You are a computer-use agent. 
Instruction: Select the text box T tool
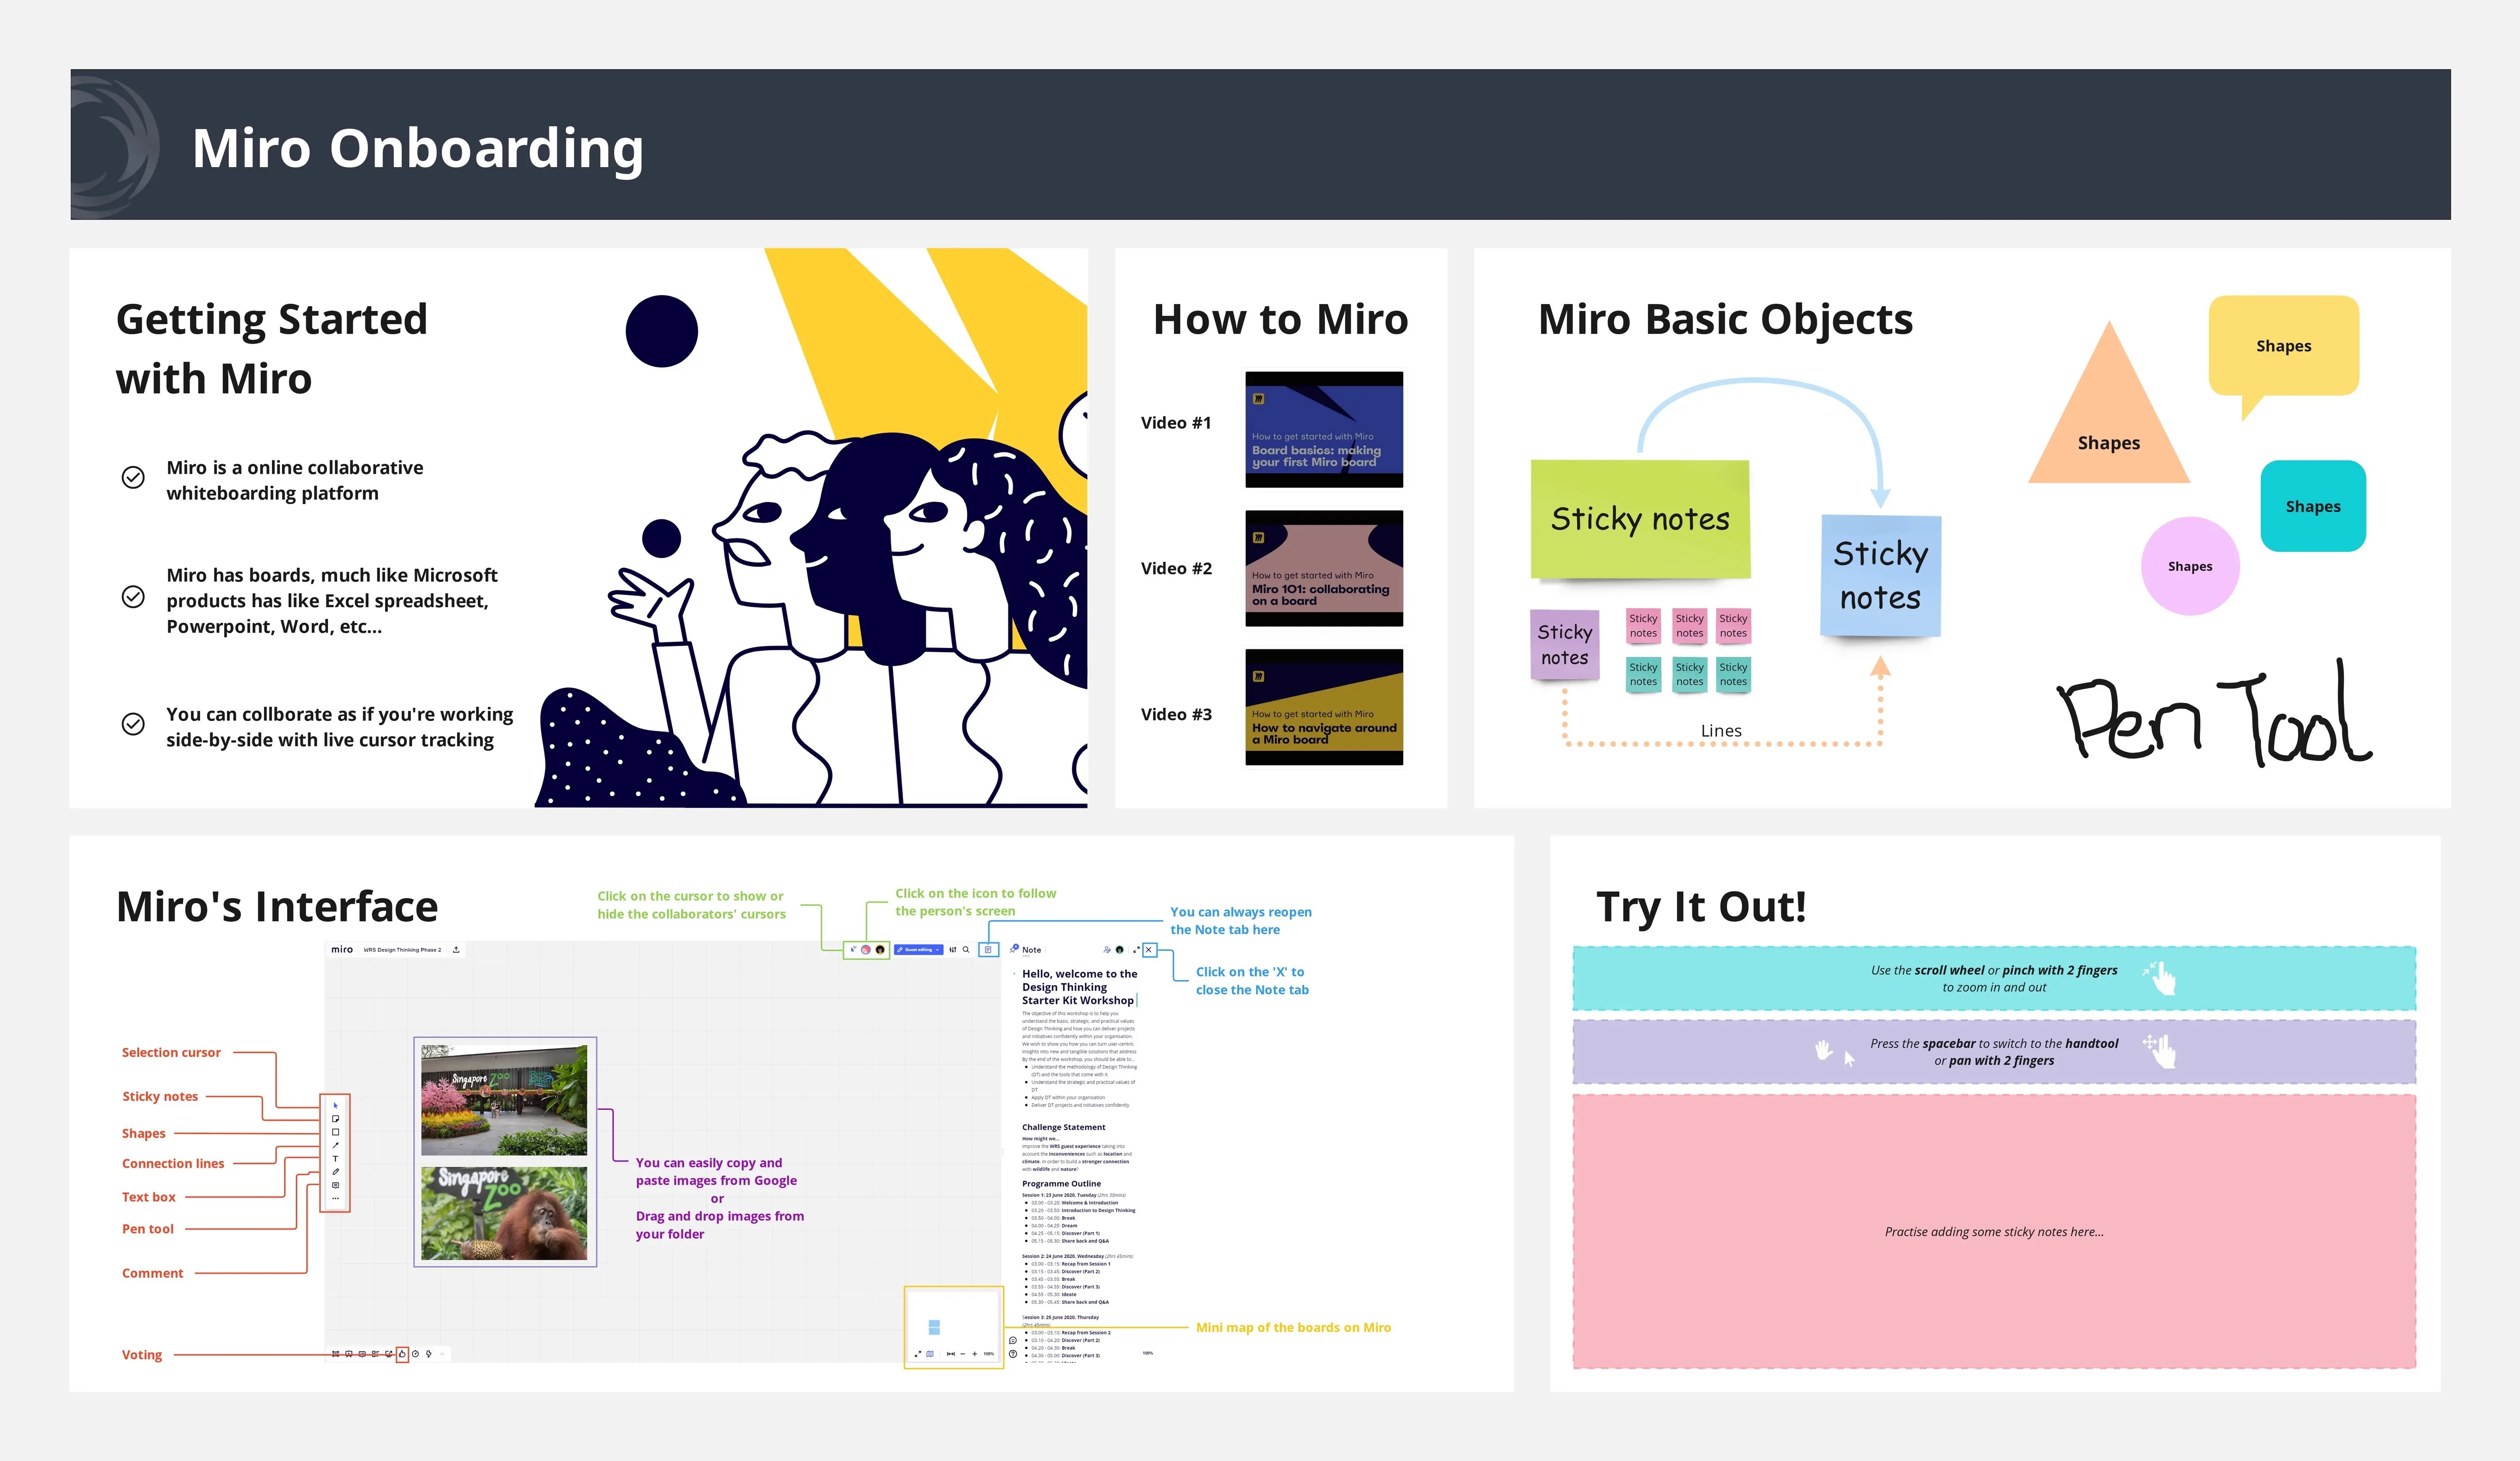(x=335, y=1158)
